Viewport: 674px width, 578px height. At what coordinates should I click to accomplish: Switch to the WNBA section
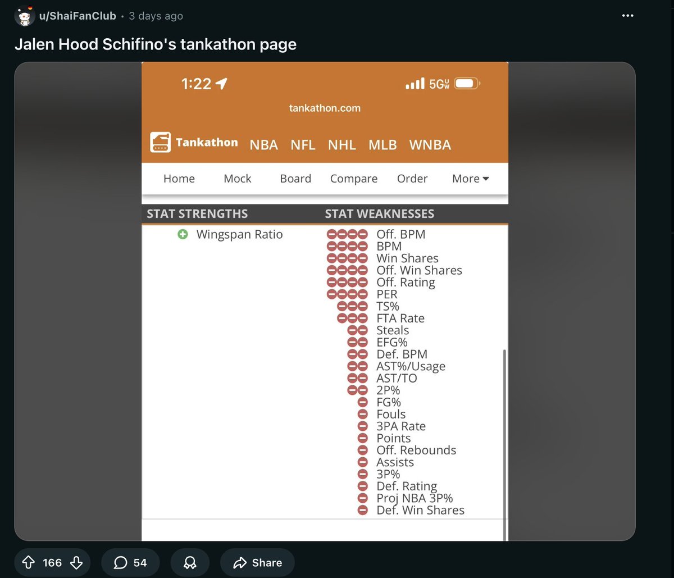tap(430, 145)
